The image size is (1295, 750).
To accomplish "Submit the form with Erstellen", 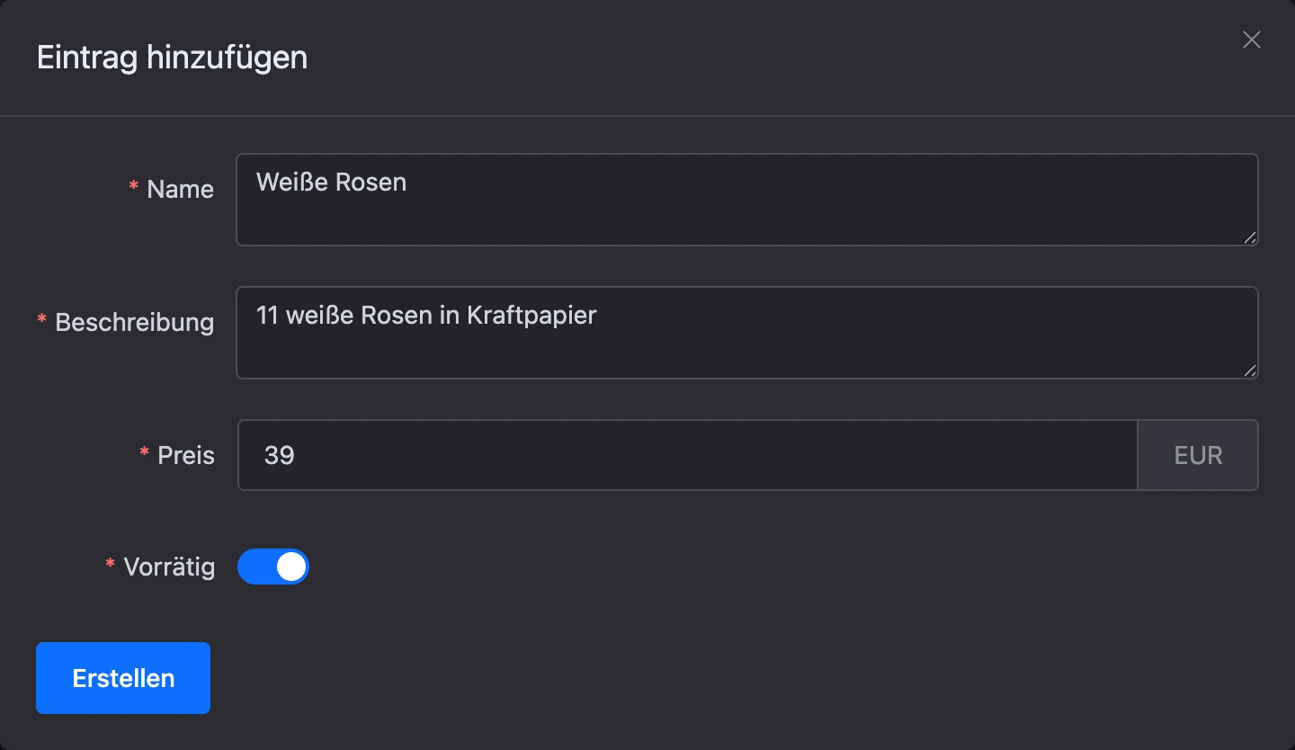I will tap(123, 678).
